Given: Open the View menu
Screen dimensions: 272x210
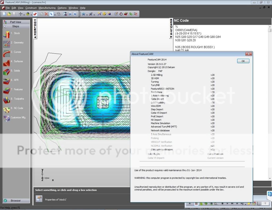Looking at the screenshot, I should [x=21, y=8].
